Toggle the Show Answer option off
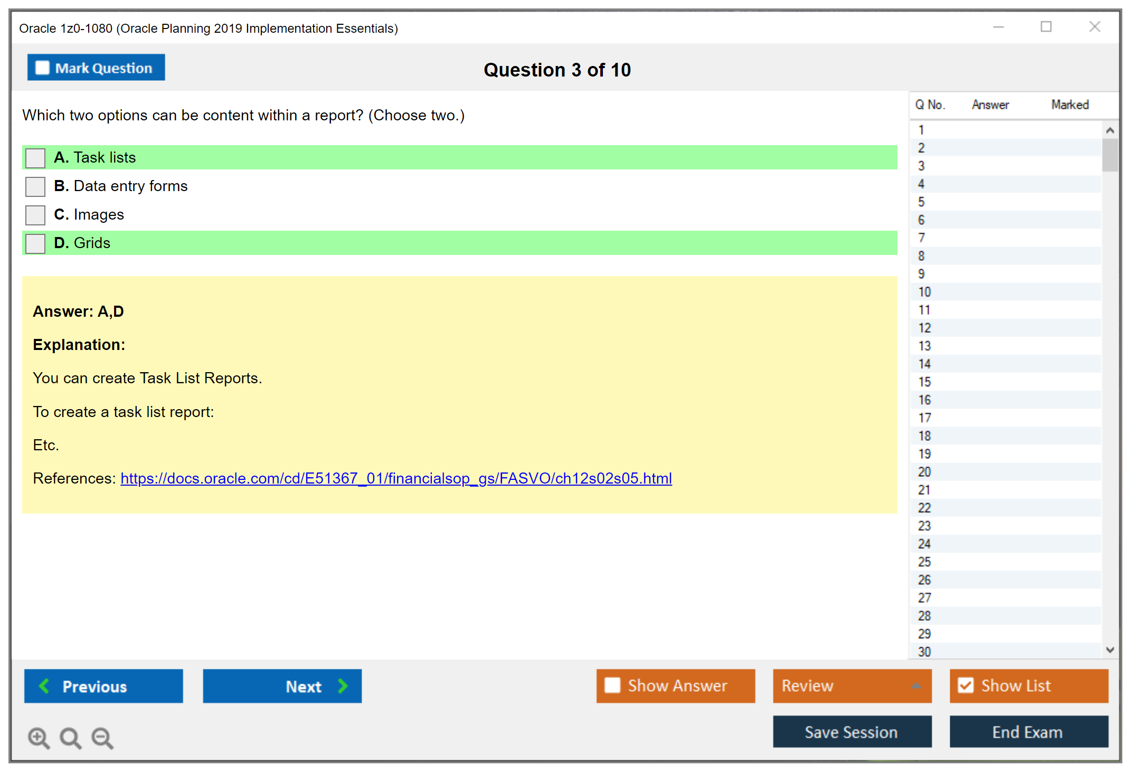Screen dimensions: 1135x776 (612, 685)
